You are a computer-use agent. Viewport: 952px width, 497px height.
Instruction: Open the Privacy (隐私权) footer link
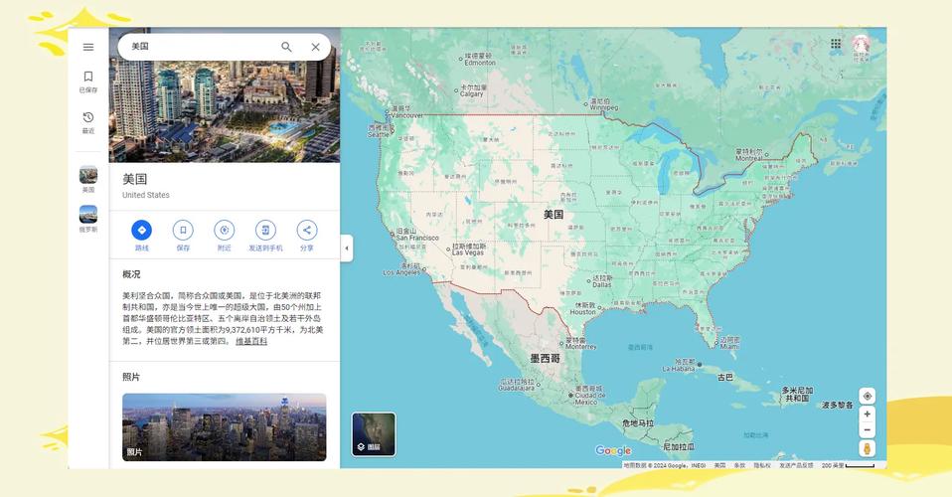762,465
